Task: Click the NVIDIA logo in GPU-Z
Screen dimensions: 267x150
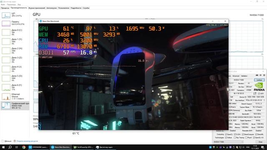Action: tap(259, 87)
